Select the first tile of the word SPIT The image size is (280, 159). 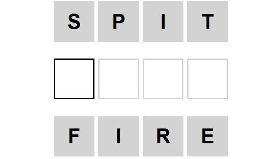pyautogui.click(x=74, y=22)
